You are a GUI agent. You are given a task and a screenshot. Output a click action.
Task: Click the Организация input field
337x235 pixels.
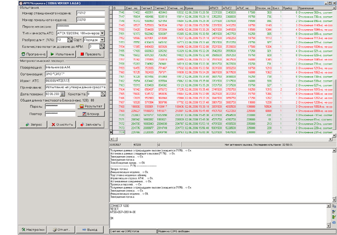(75, 74)
